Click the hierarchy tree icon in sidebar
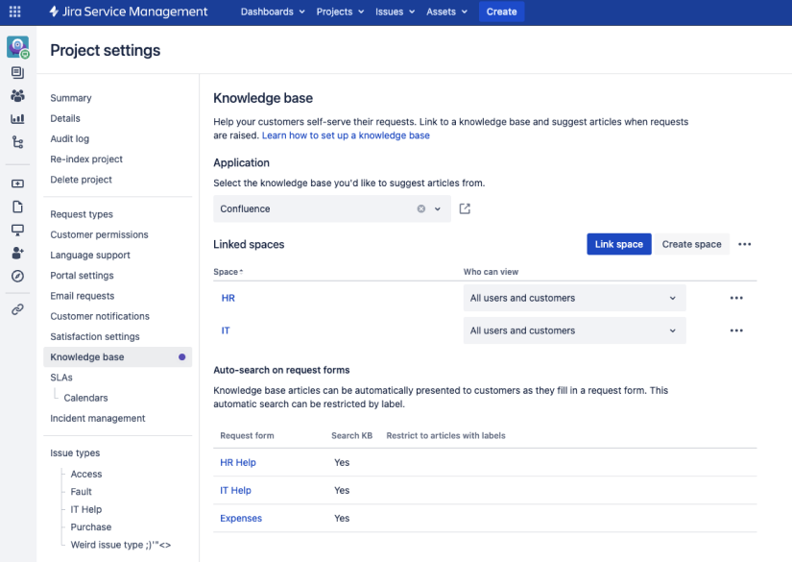792x562 pixels. (17, 142)
